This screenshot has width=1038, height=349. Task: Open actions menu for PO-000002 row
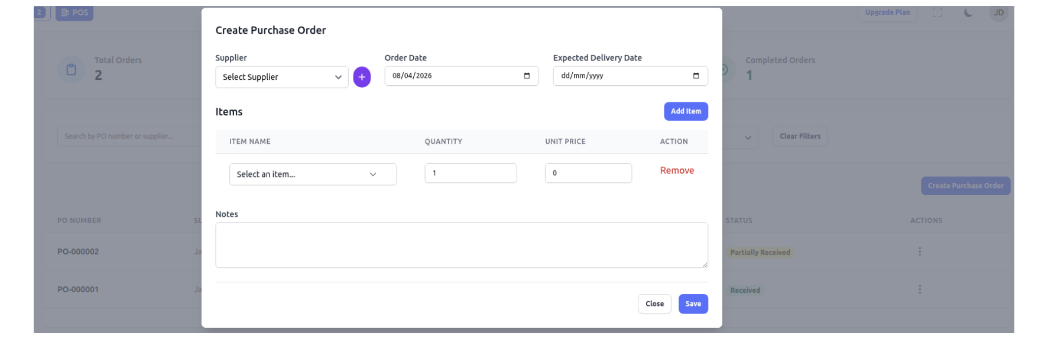click(920, 251)
